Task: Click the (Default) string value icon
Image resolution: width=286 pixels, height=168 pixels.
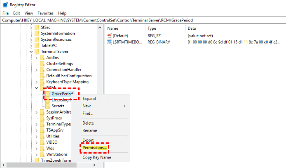Action: pyautogui.click(x=110, y=35)
